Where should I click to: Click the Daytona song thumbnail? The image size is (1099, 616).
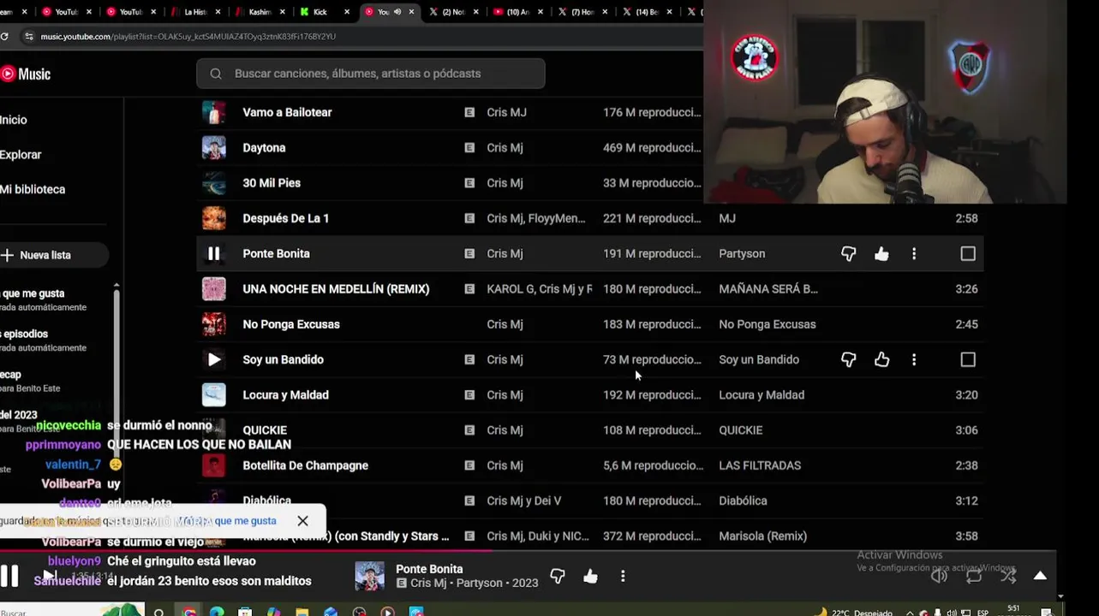tap(214, 147)
